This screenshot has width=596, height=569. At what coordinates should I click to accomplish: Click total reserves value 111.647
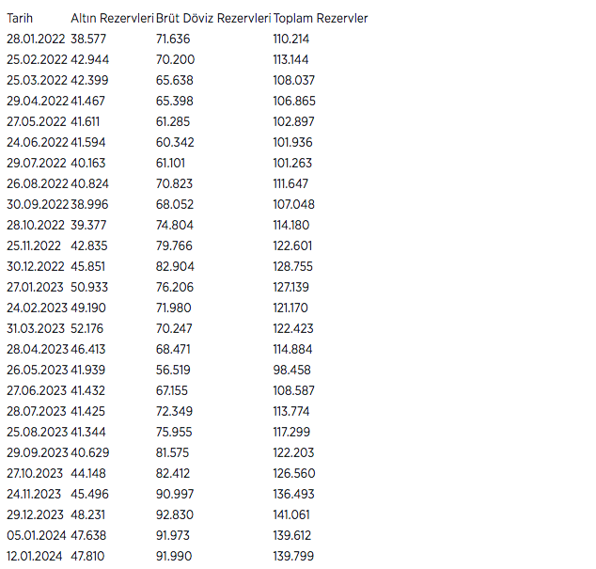pyautogui.click(x=291, y=183)
